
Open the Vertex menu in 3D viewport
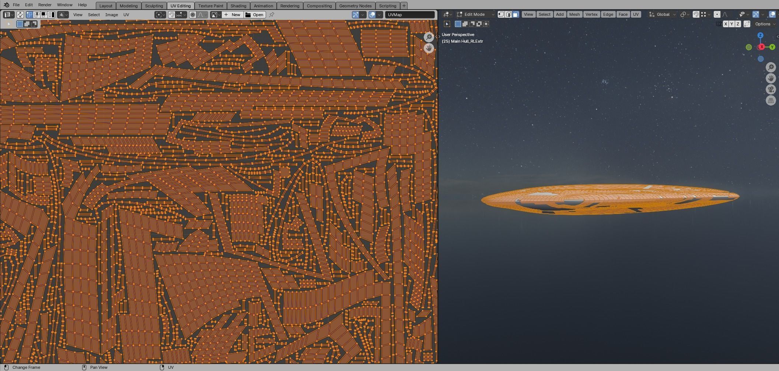coord(591,14)
